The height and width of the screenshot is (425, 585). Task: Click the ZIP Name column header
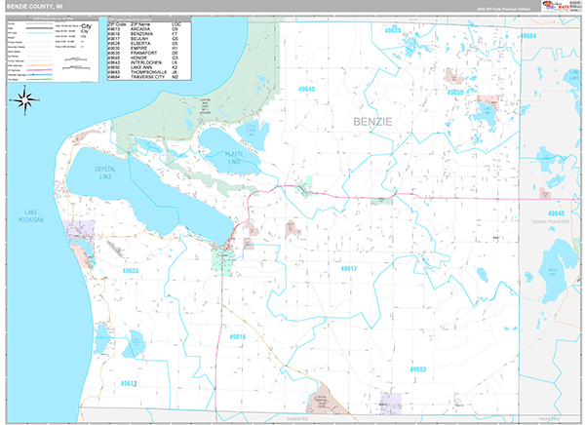[x=140, y=24]
